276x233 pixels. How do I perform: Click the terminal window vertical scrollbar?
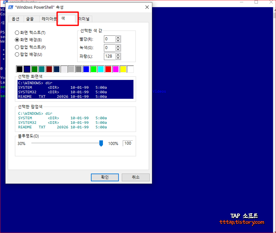click(274, 120)
